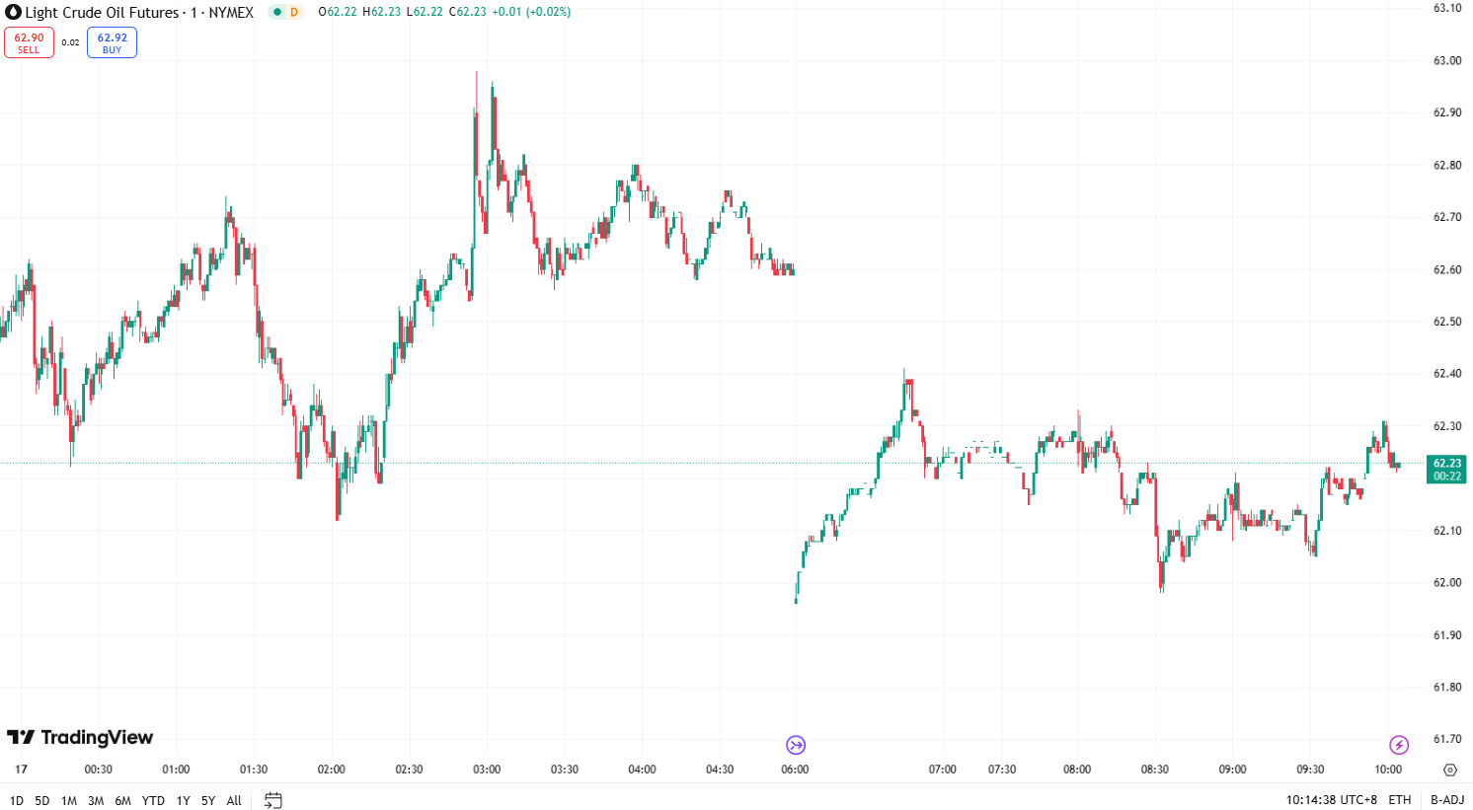This screenshot has width=1473, height=810.
Task: Expand the OHLC values display
Action: pos(444,13)
